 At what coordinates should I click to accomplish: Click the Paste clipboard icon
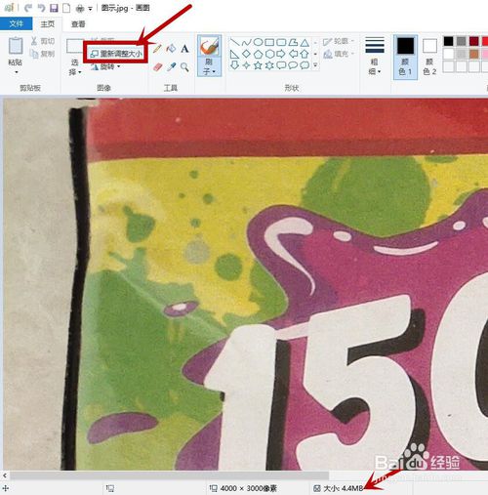(x=16, y=46)
